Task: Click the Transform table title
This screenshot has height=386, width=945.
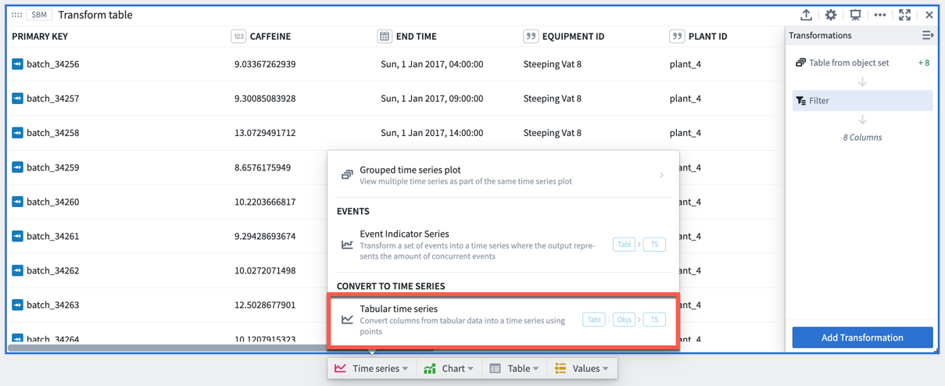Action: 95,15
